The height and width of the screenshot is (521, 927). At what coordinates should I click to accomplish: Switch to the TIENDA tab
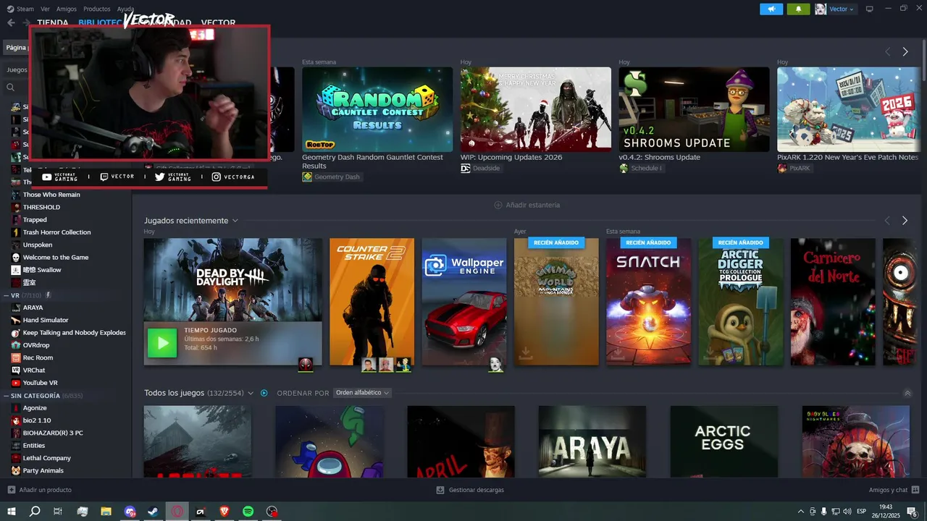pos(53,22)
